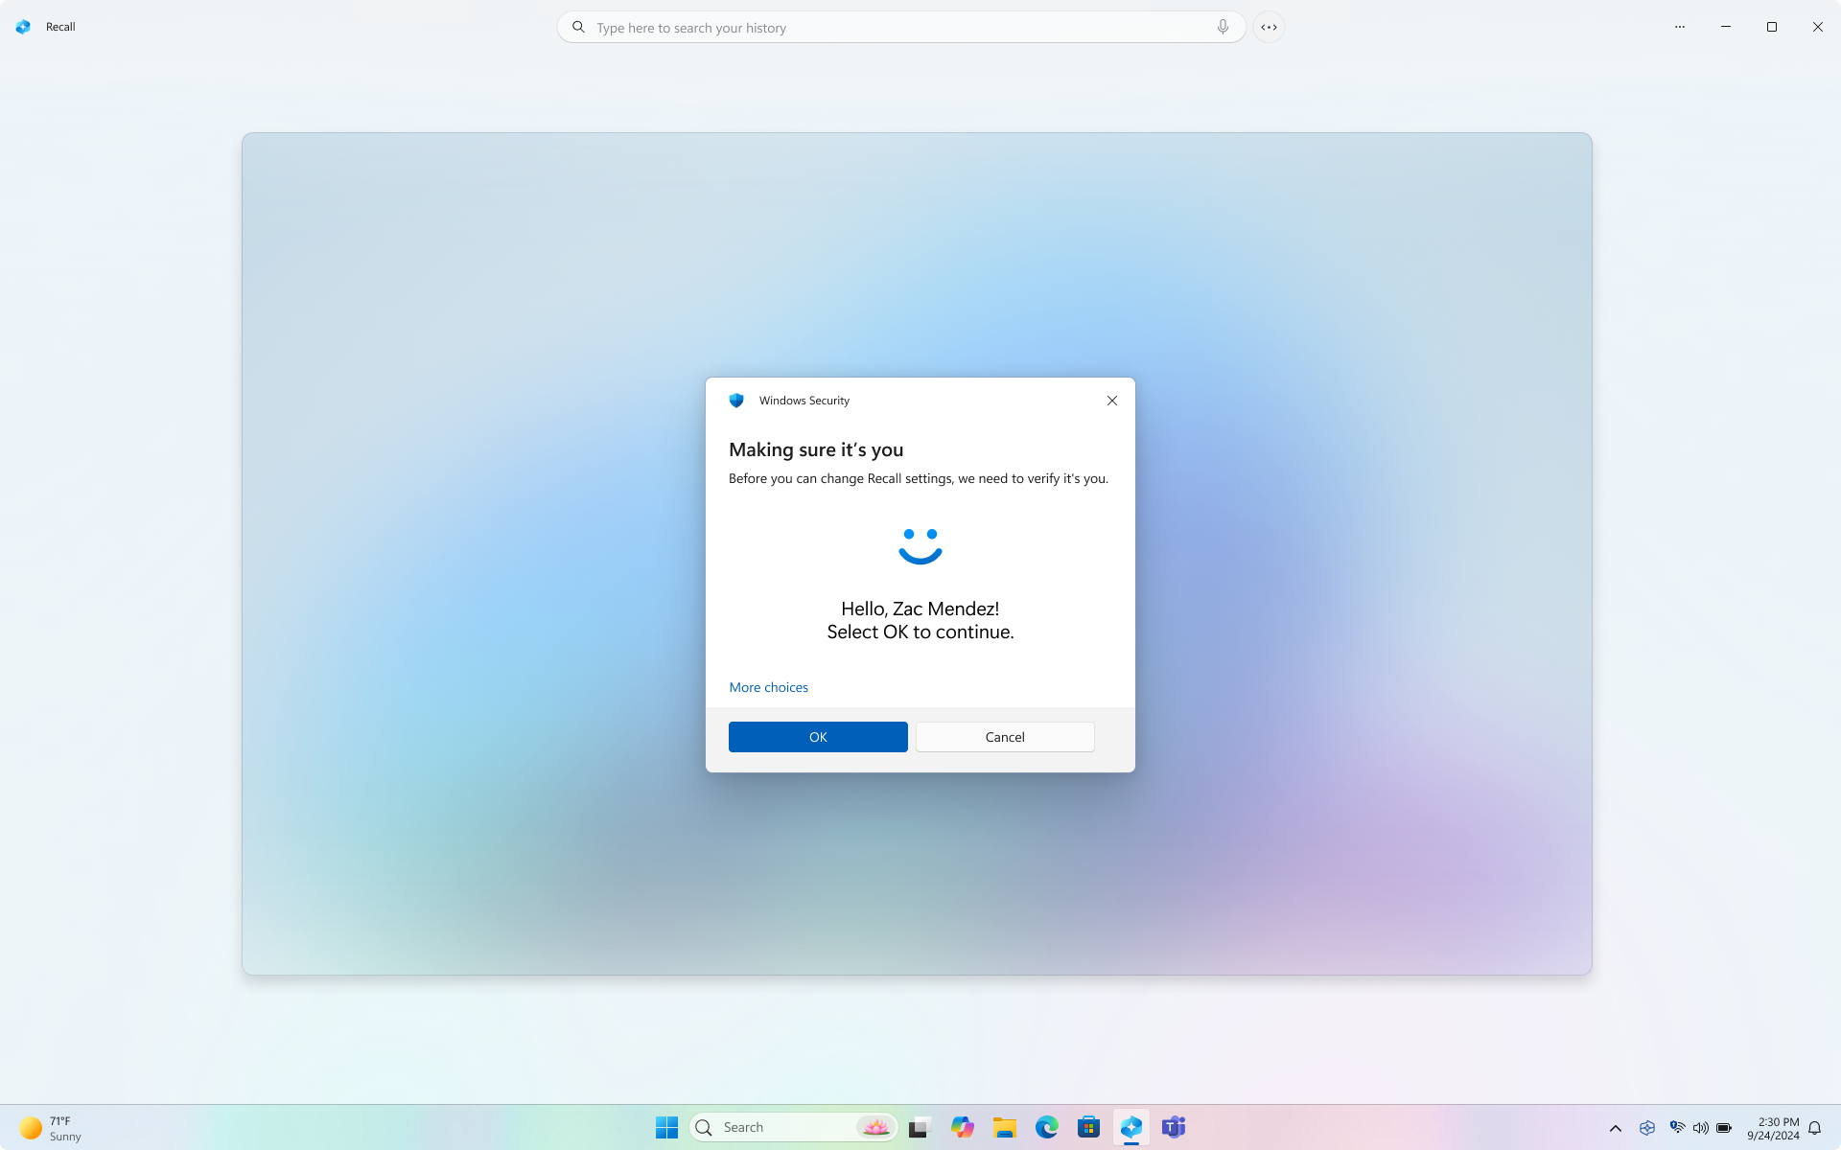Click Cancel to dismiss security dialog

pos(1005,737)
